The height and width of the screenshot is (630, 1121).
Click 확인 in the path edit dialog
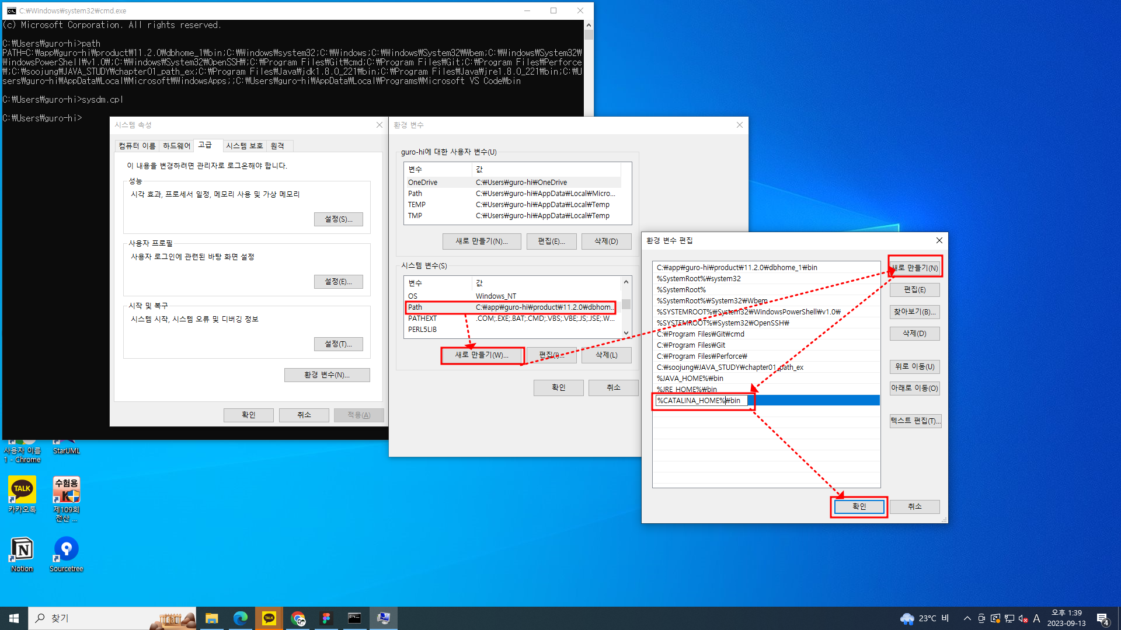coord(859,506)
